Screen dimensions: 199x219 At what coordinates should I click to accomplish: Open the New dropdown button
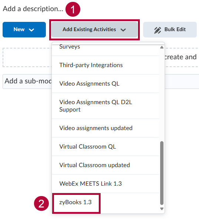click(24, 30)
